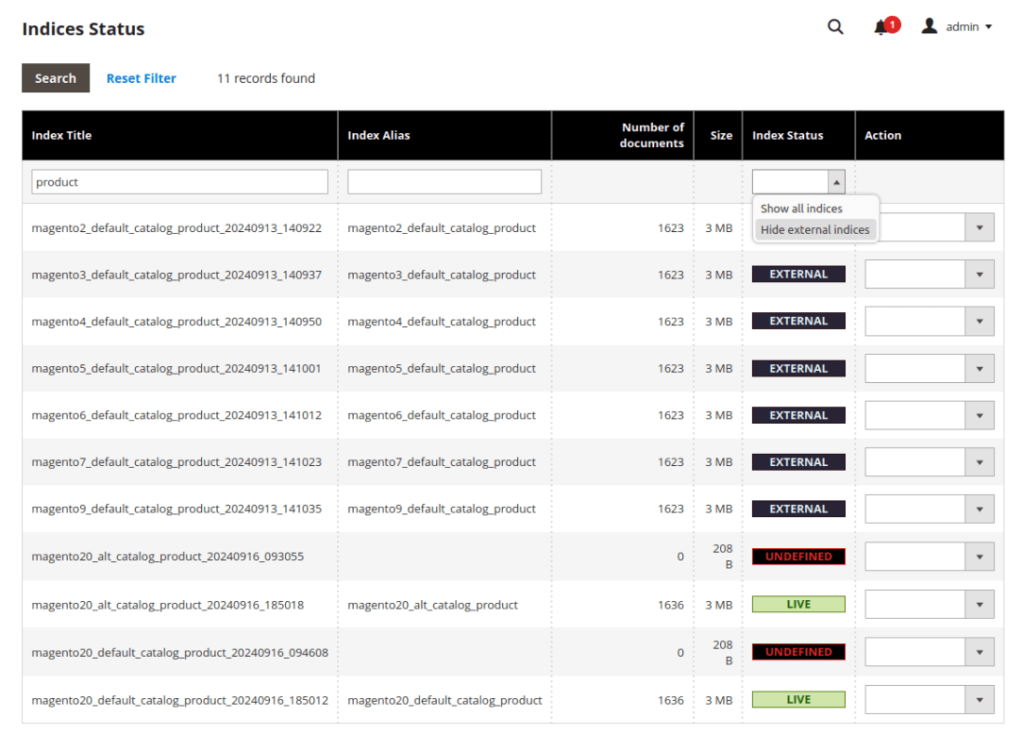Click EXTERNAL status badge for magento5 index

point(798,369)
